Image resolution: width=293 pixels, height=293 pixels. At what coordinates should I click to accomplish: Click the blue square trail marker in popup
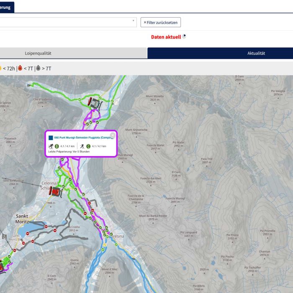(x=51, y=137)
